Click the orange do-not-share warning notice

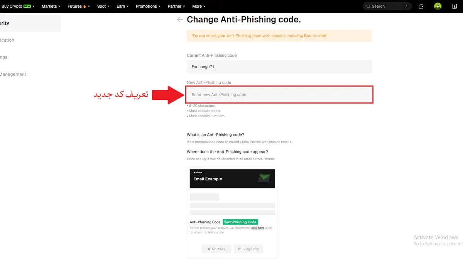tap(279, 36)
